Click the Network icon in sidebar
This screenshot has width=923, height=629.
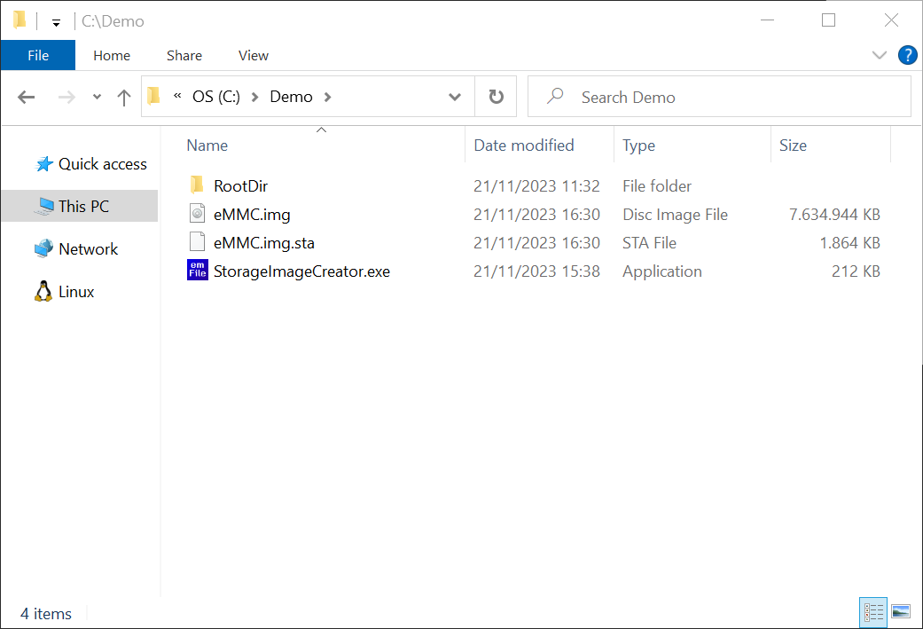(x=43, y=249)
